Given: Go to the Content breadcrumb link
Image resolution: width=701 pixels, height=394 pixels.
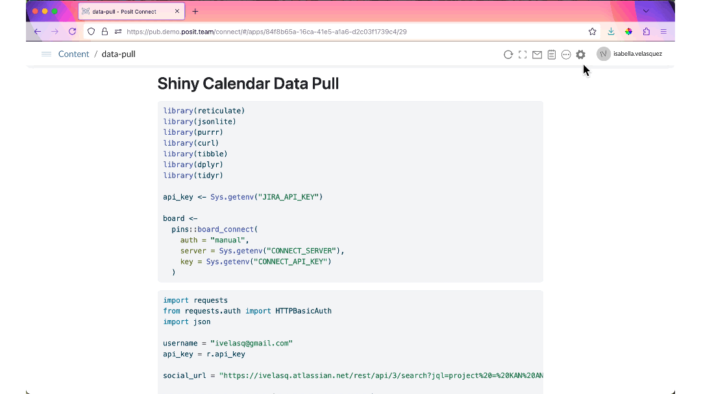Looking at the screenshot, I should (x=73, y=54).
